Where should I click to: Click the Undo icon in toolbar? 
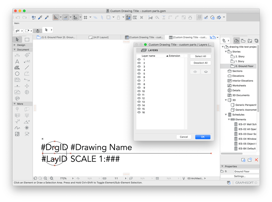point(18,17)
